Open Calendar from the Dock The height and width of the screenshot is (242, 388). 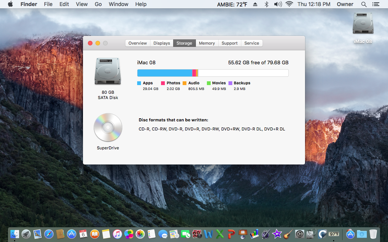tap(83, 234)
